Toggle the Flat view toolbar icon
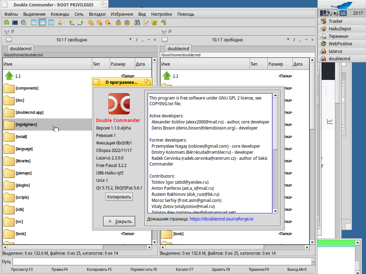The height and width of the screenshot is (274, 366). pos(61,22)
